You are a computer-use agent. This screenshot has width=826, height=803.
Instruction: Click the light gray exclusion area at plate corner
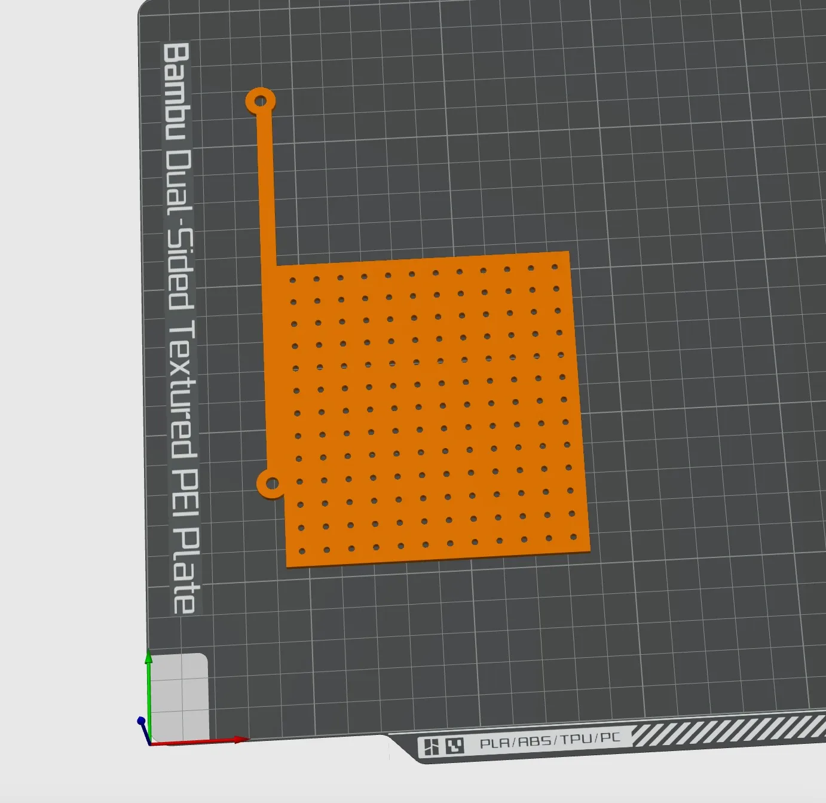click(179, 697)
